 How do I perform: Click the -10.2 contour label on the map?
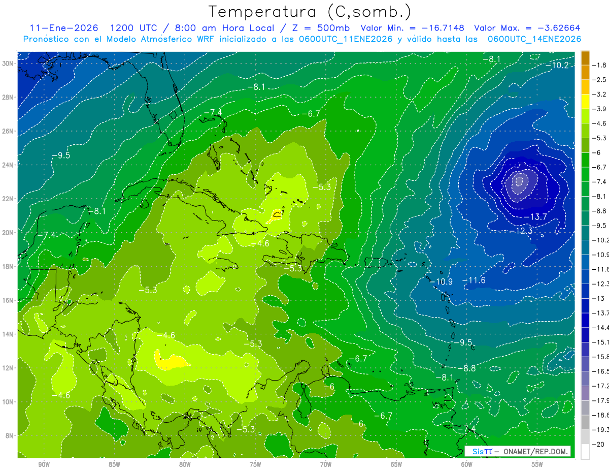point(557,65)
